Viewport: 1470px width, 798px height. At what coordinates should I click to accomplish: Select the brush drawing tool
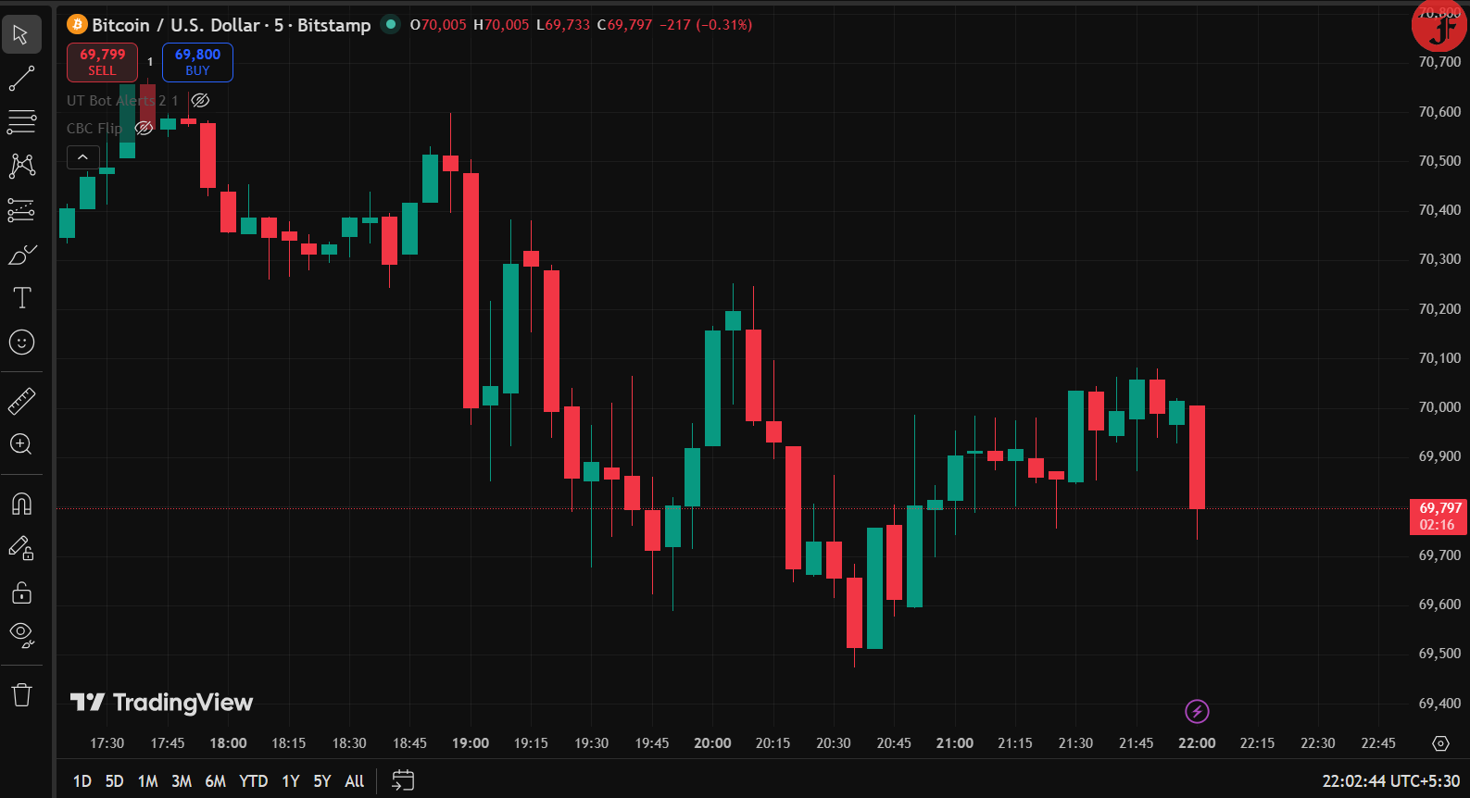pos(21,255)
